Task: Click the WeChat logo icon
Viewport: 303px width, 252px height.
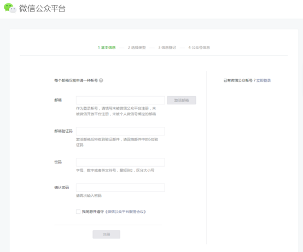Action: (10, 8)
